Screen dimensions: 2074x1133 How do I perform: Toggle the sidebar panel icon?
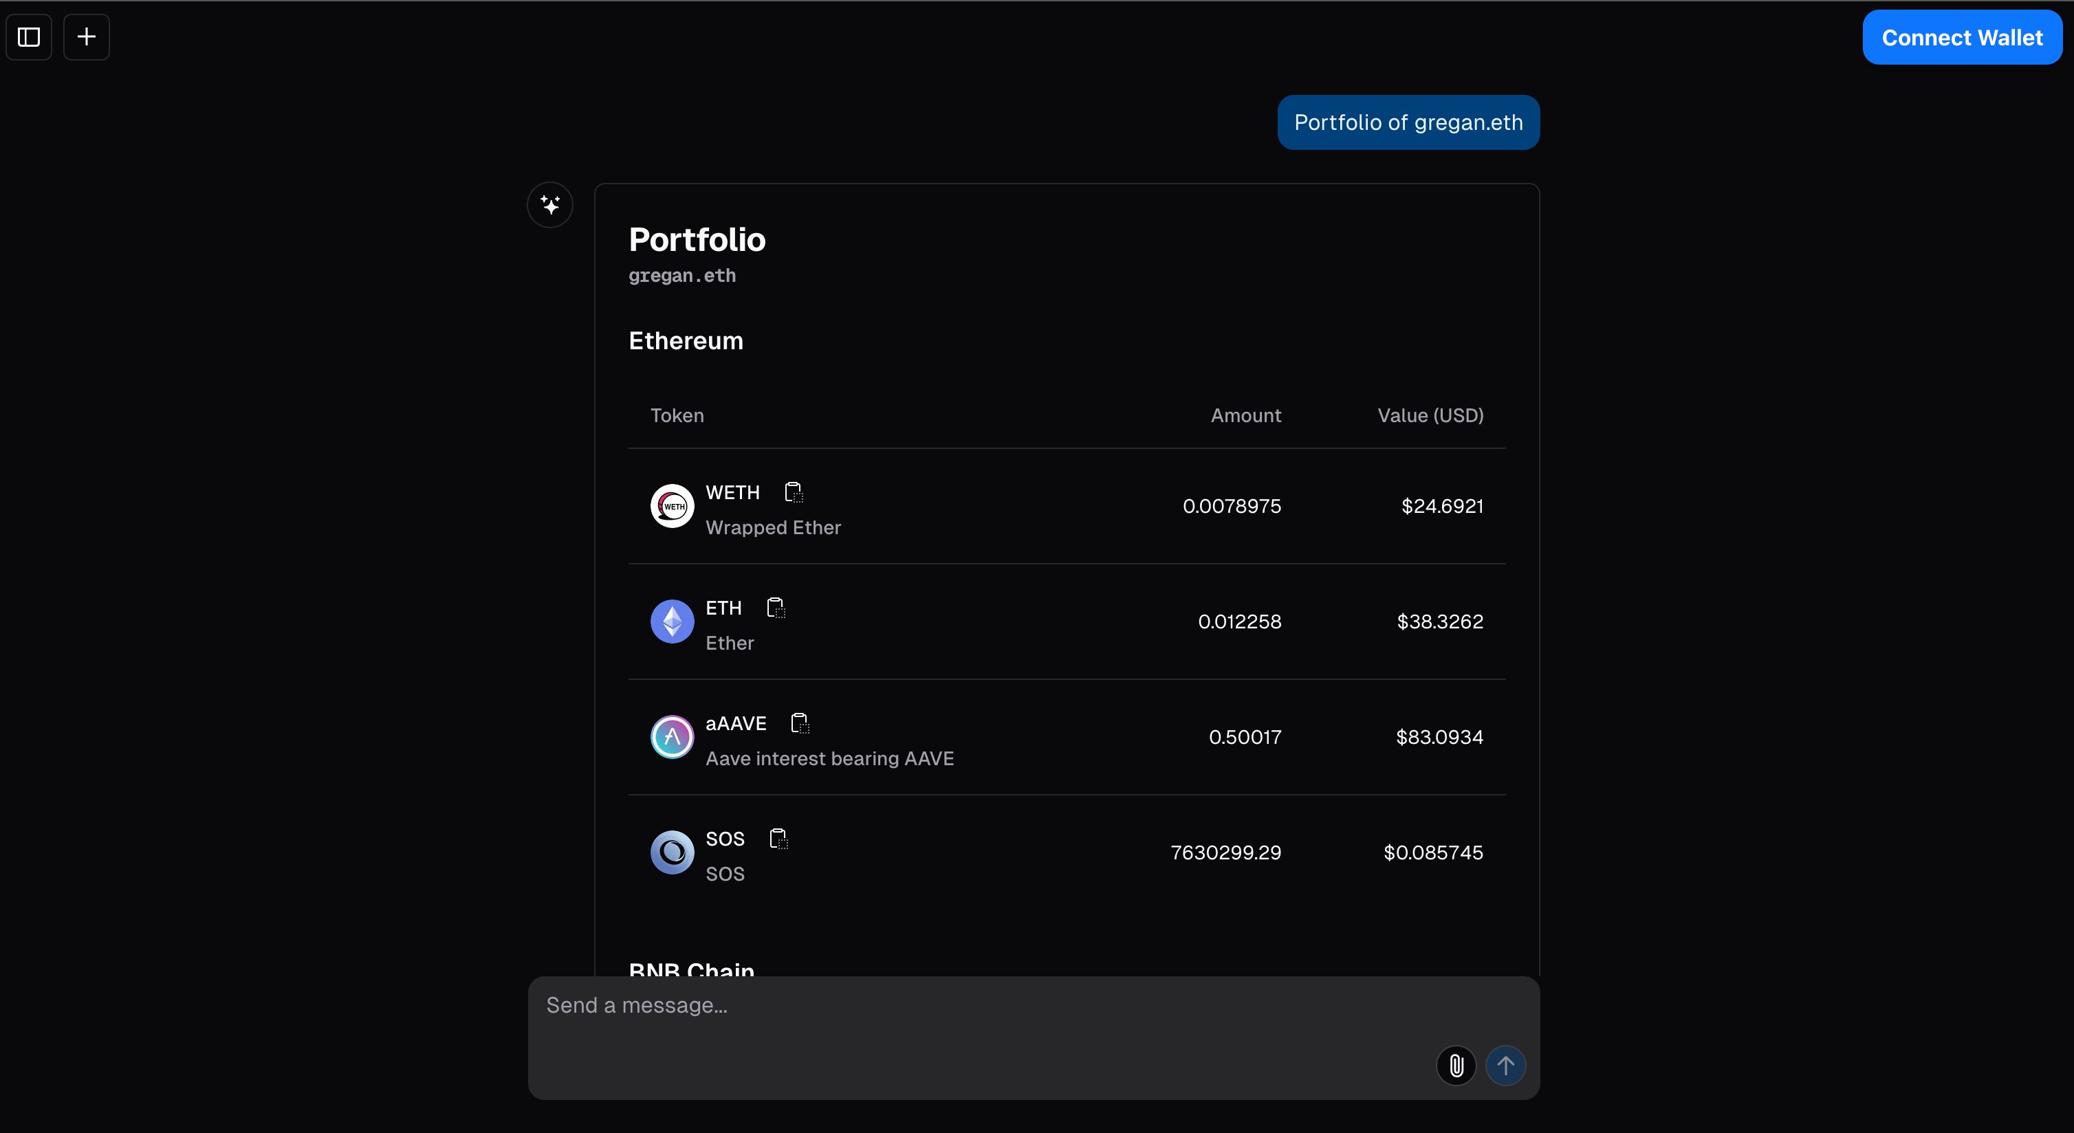[x=29, y=37]
